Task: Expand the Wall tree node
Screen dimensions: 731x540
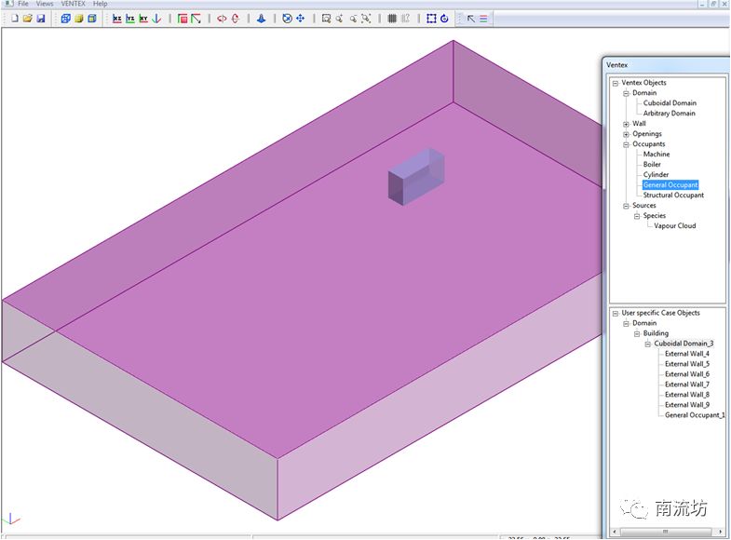Action: click(x=626, y=124)
